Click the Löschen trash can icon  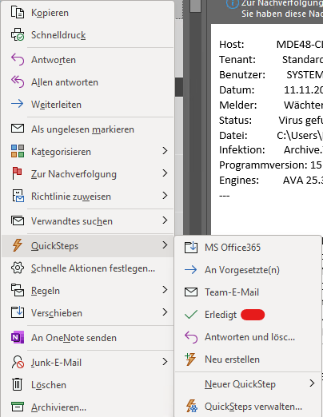coord(18,384)
